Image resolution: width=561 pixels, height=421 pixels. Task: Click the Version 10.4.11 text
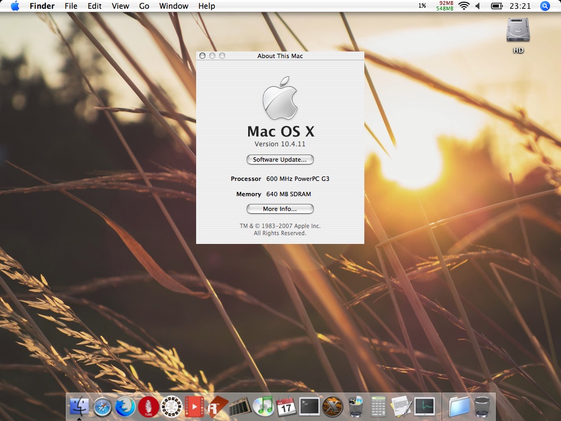tap(280, 144)
